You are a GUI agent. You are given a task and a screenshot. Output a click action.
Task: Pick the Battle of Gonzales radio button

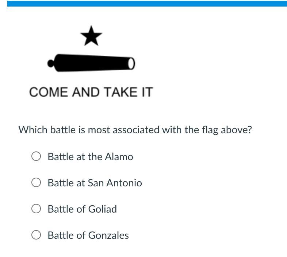pyautogui.click(x=36, y=235)
